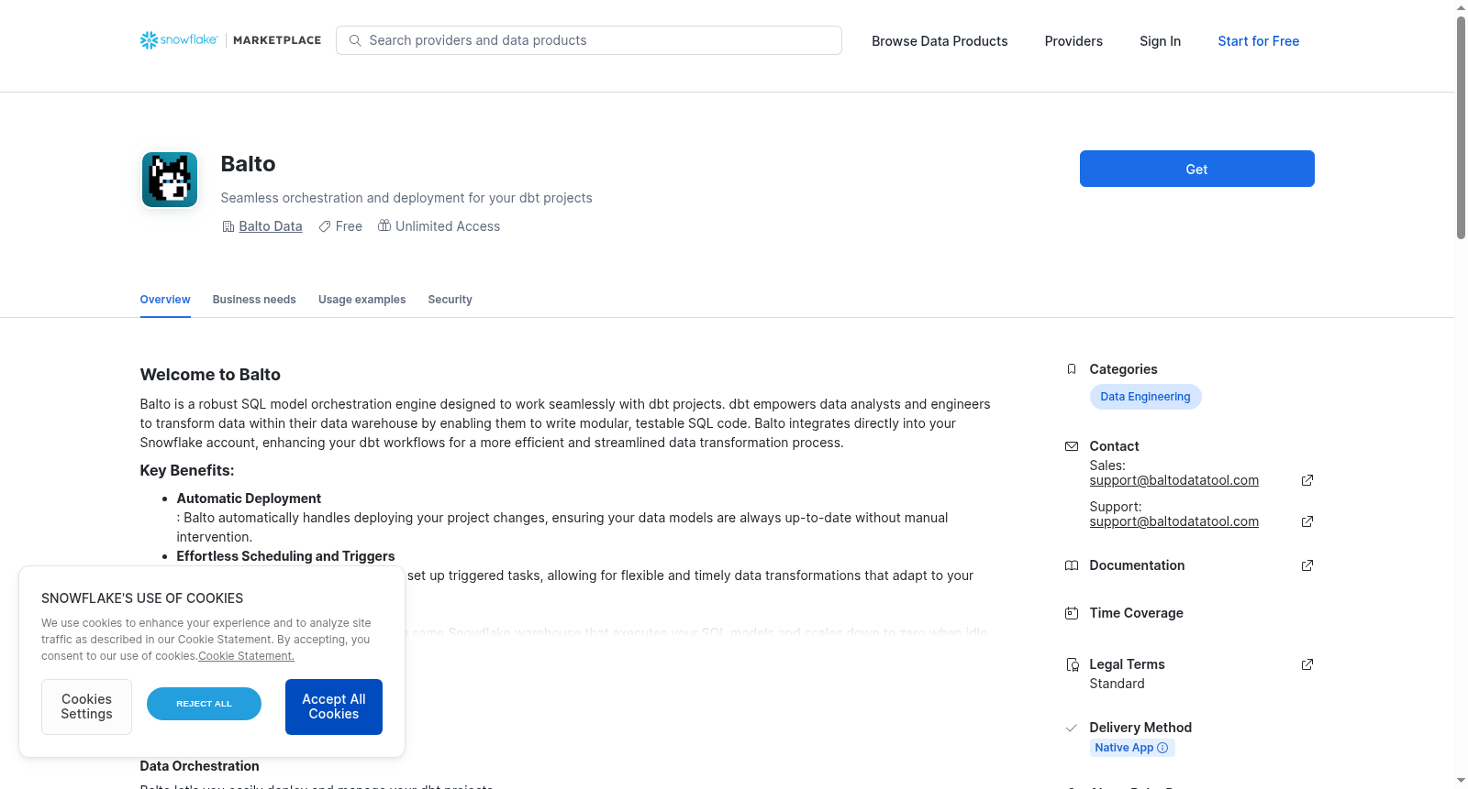Click the Unlimited Access gift icon

pos(384,225)
